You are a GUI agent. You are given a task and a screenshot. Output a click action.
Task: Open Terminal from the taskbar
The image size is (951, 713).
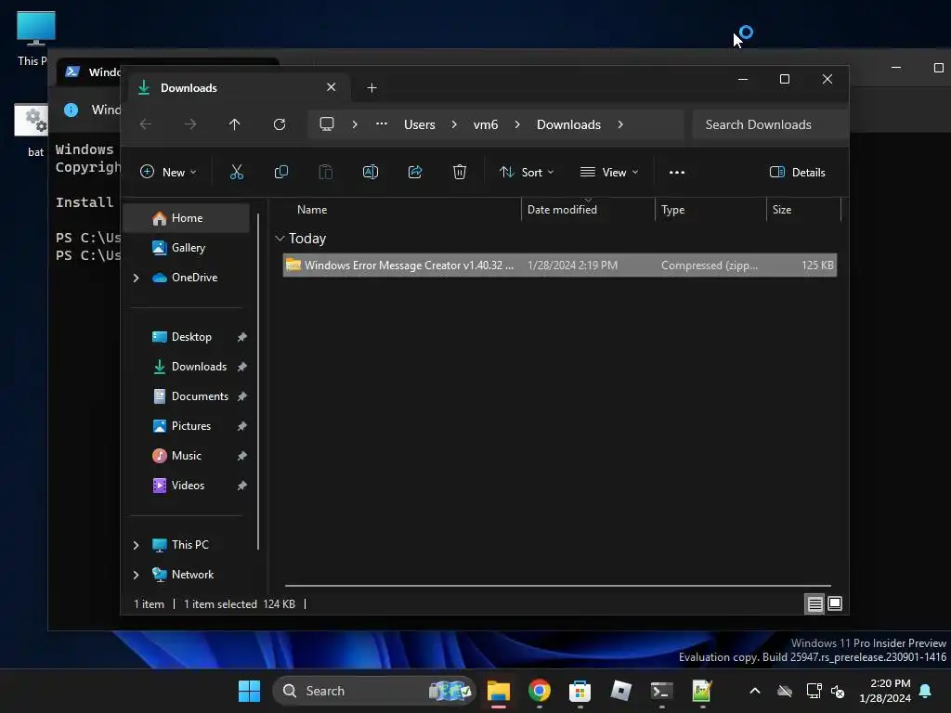click(661, 691)
